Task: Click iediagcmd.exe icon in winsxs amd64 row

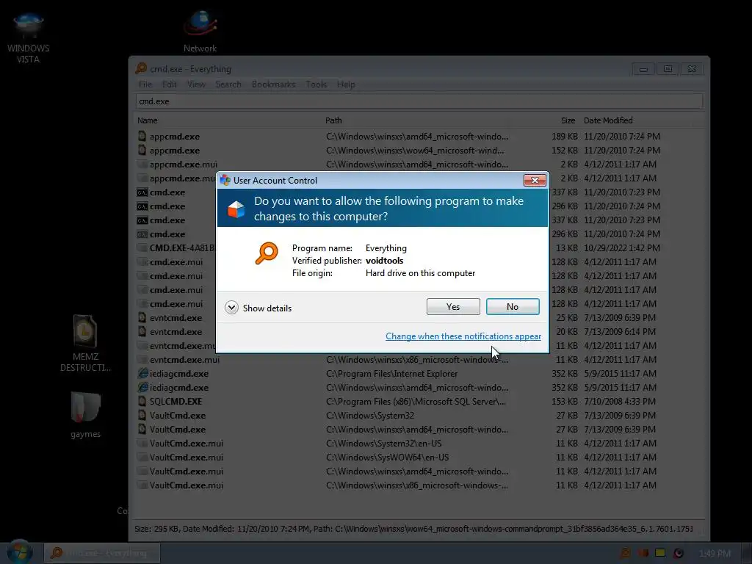Action: pyautogui.click(x=142, y=387)
